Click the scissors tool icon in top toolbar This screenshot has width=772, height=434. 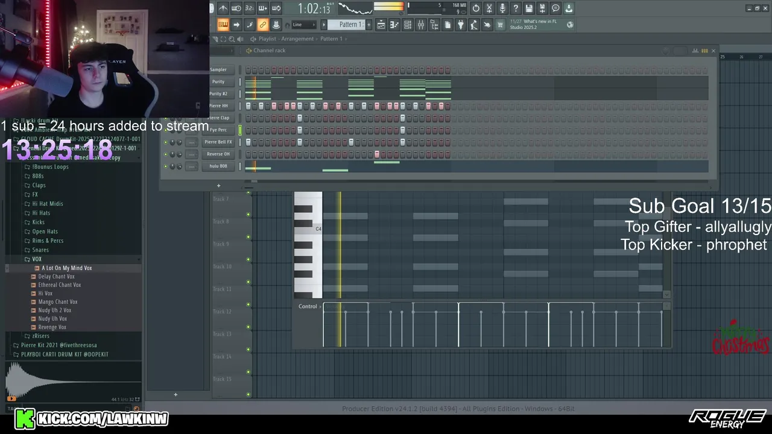click(x=489, y=8)
